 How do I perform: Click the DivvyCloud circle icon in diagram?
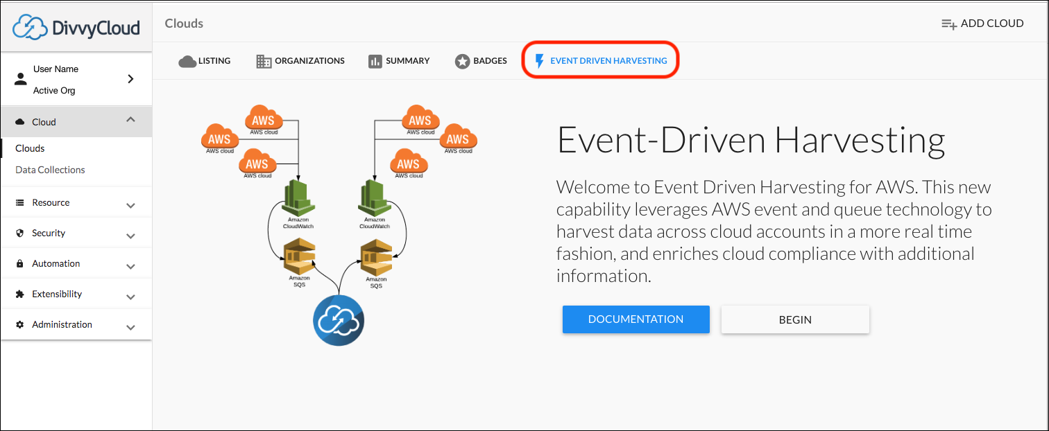pyautogui.click(x=339, y=319)
